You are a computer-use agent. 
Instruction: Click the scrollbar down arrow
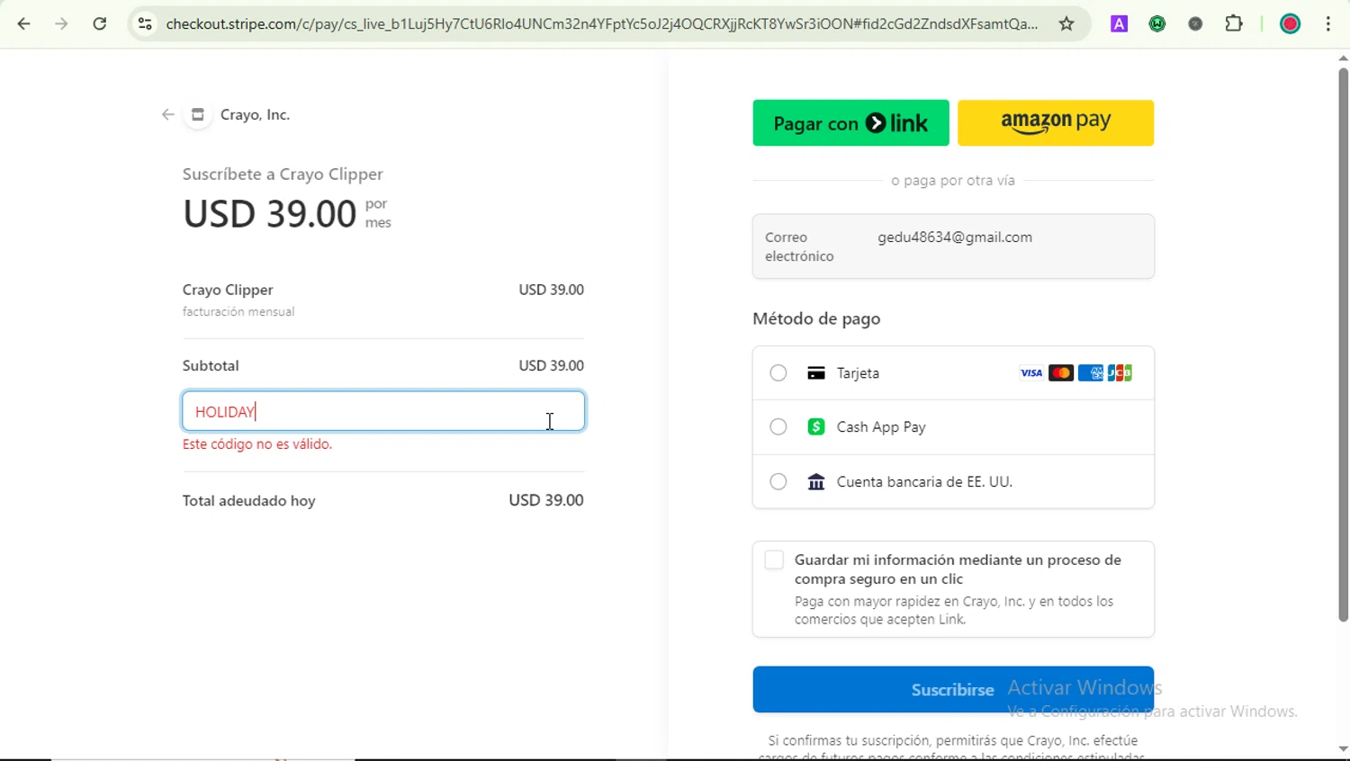coord(1343,749)
